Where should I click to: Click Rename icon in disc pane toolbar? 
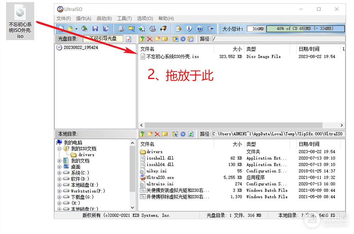pos(165,39)
